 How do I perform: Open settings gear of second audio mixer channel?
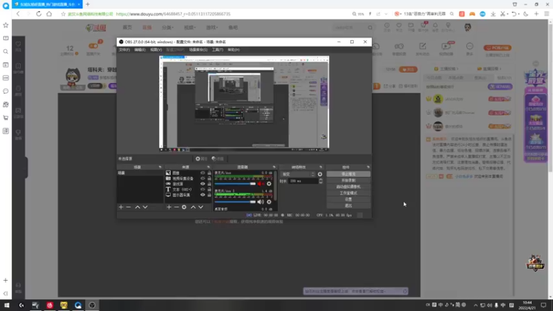click(x=269, y=202)
